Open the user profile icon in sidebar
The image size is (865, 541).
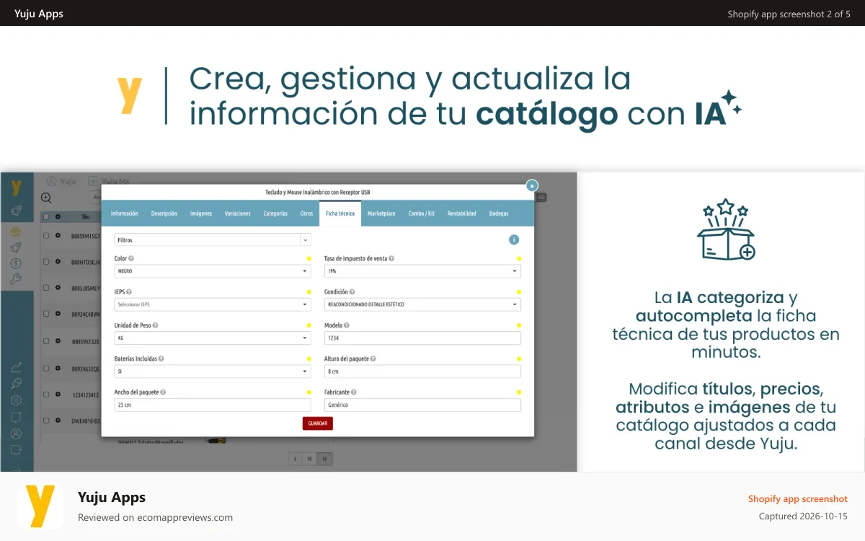[16, 434]
